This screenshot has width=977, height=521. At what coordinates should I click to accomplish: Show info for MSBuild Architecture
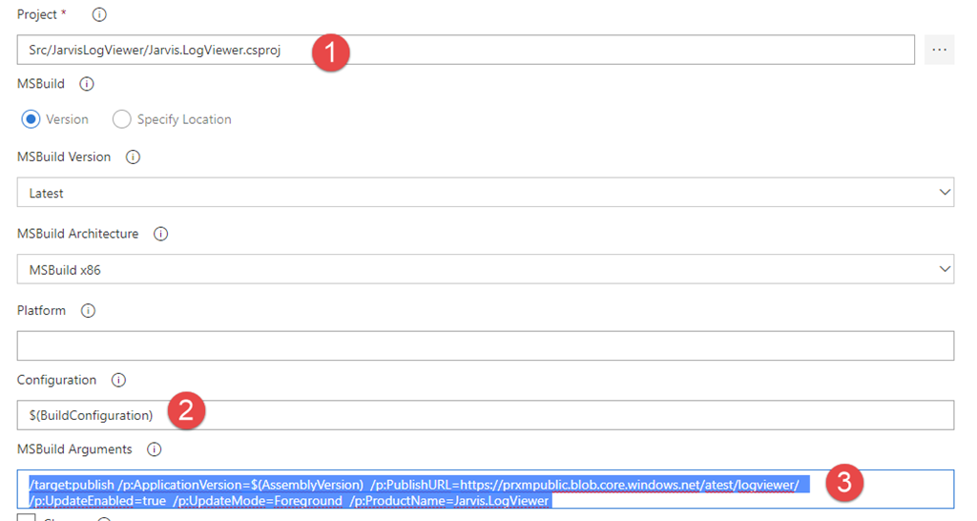(x=160, y=234)
